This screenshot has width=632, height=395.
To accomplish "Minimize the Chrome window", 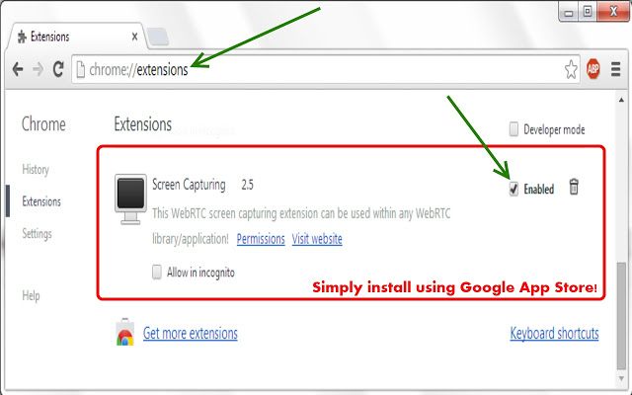I will coord(569,13).
